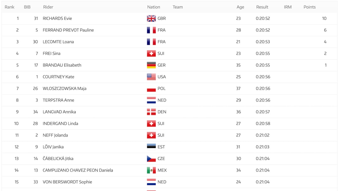Image resolution: width=339 pixels, height=191 pixels.
Task: Click the Nation column header
Action: (153, 7)
